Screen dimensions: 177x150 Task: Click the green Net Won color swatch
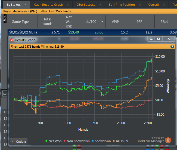point(46,141)
